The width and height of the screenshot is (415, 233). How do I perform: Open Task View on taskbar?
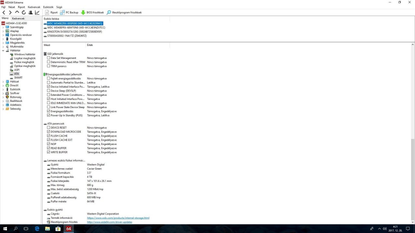pyautogui.click(x=26, y=228)
